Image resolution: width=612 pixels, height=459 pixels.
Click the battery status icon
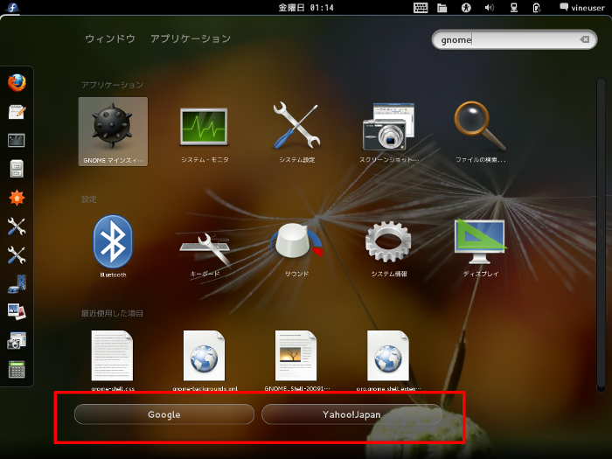coord(537,7)
